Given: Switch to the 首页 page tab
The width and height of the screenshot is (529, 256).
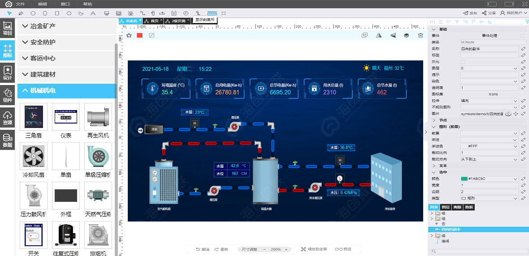Looking at the screenshot, I should pyautogui.click(x=154, y=21).
